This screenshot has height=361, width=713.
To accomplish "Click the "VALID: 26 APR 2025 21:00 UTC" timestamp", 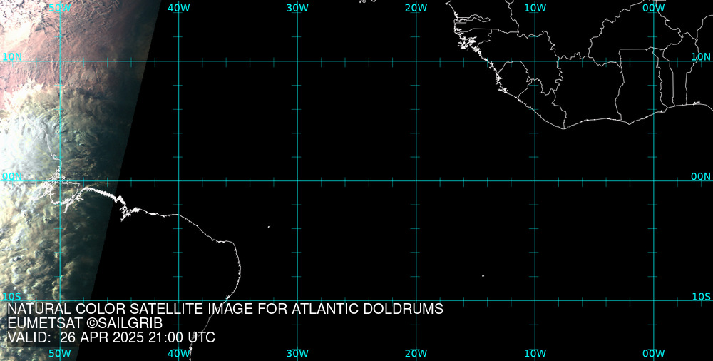I will [111, 337].
